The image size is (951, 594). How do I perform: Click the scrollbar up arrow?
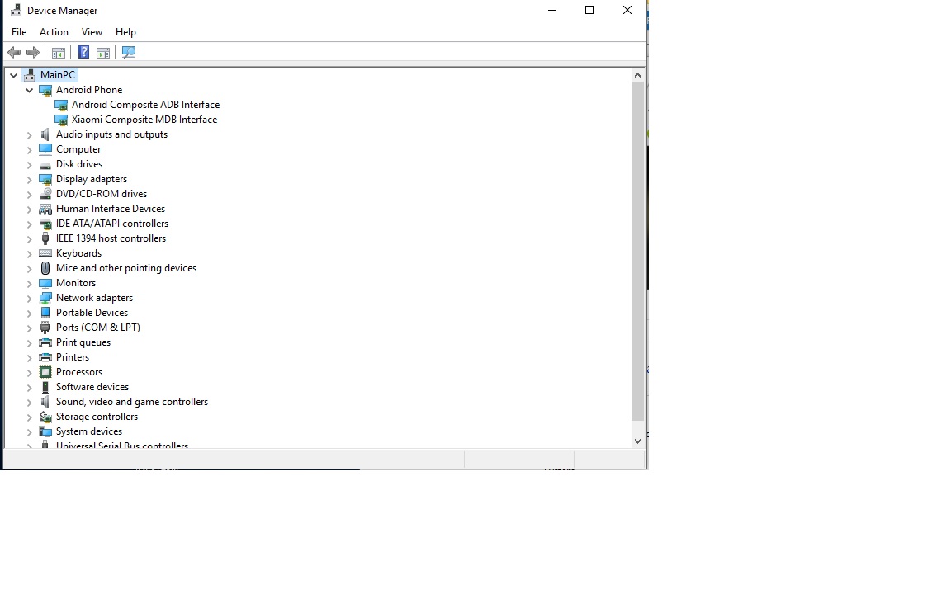pyautogui.click(x=637, y=75)
